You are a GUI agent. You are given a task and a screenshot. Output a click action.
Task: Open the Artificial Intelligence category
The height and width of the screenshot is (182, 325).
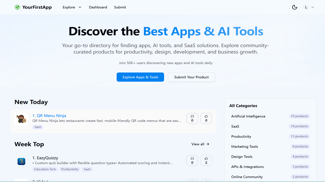248,116
